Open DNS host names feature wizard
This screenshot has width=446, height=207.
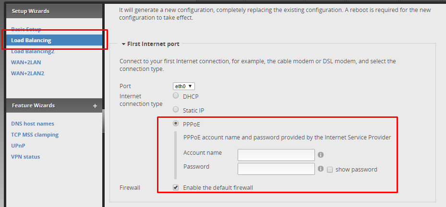pos(33,124)
